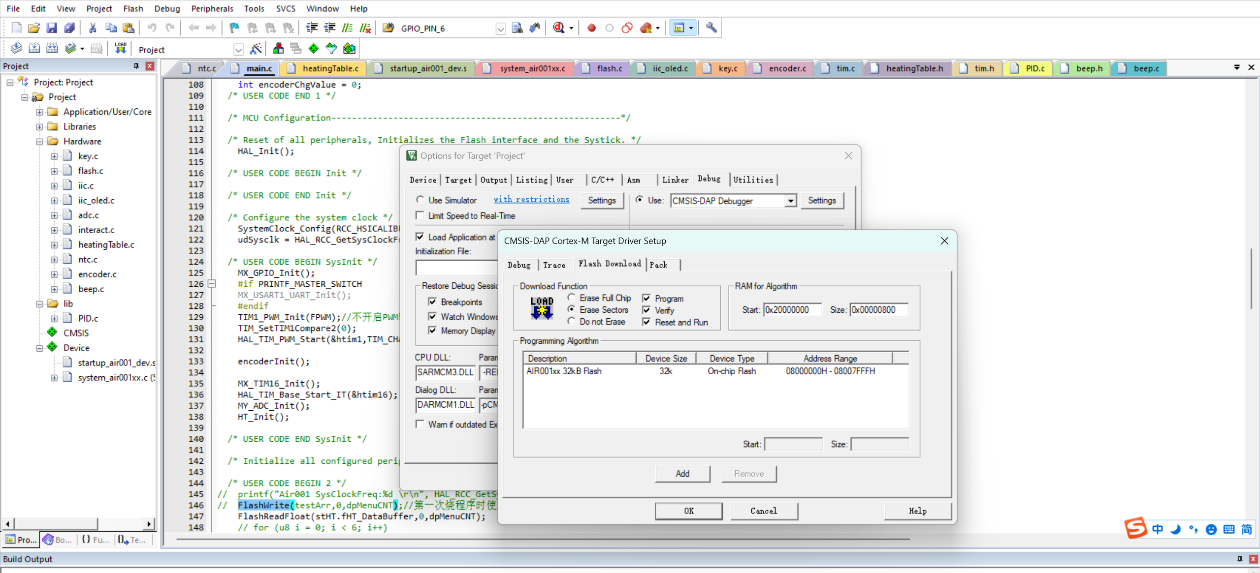
Task: Select the Erase Full Chip radio button
Action: coord(571,298)
